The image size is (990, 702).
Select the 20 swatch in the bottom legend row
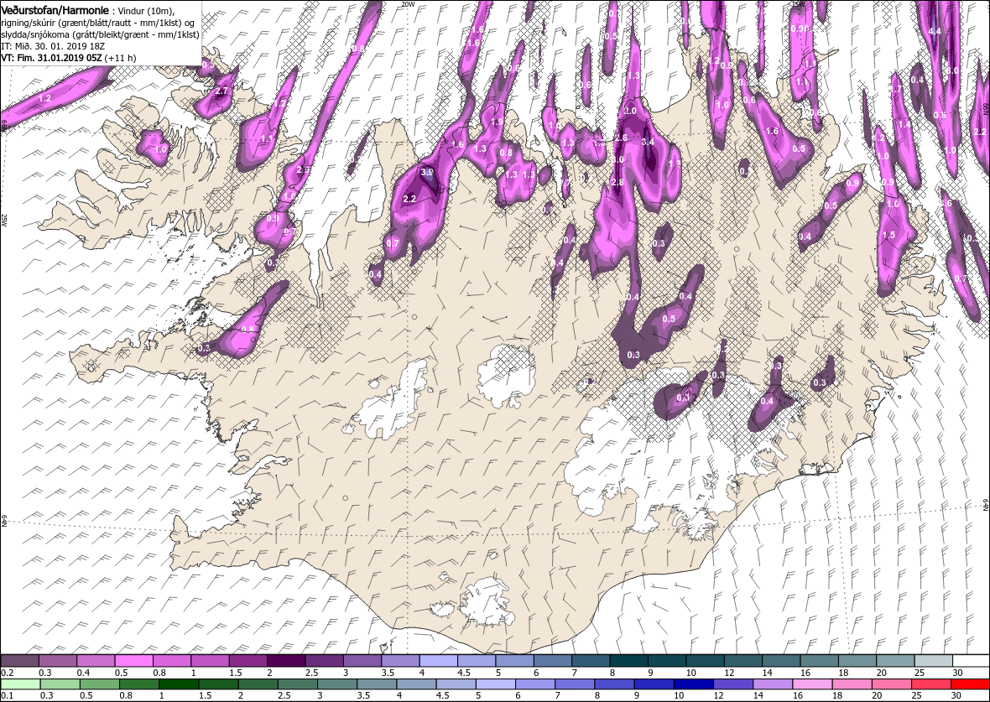(x=891, y=684)
